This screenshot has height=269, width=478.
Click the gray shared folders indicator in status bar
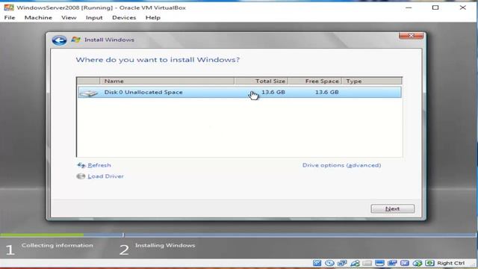pos(367,263)
